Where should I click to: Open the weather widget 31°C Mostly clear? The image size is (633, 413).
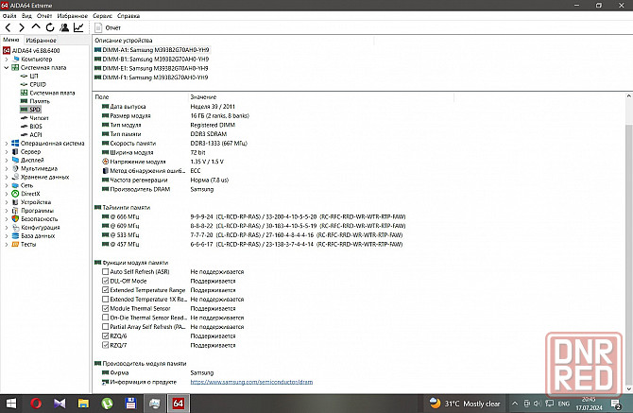coord(465,404)
